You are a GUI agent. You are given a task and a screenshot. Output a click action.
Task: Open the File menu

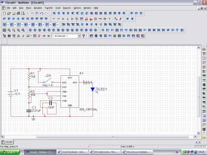point(9,8)
